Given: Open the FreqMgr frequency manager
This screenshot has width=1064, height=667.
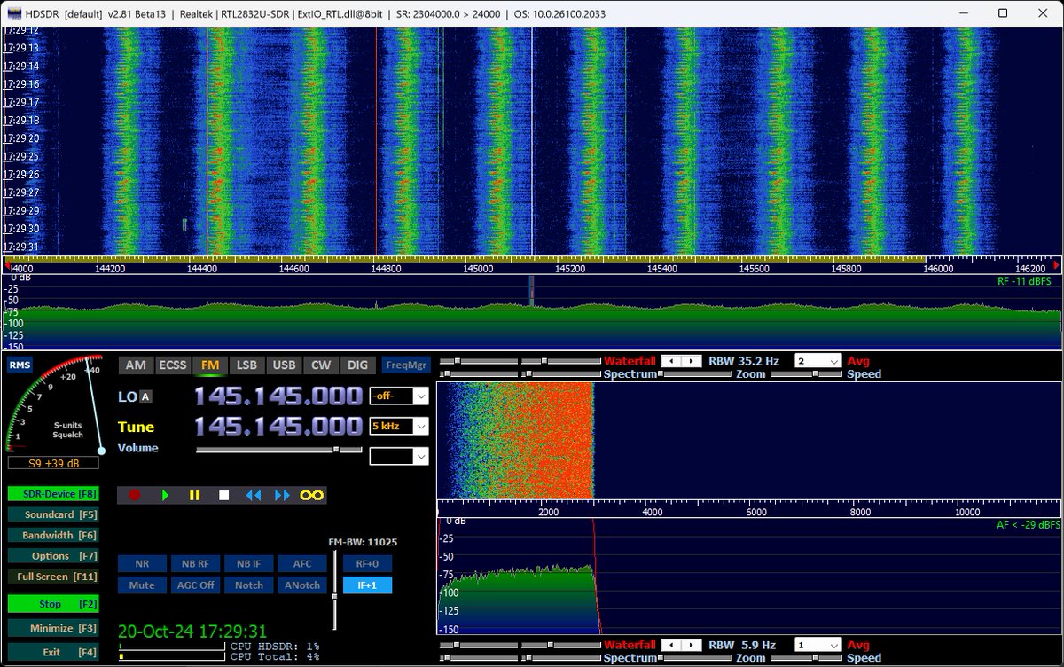Looking at the screenshot, I should [x=406, y=365].
